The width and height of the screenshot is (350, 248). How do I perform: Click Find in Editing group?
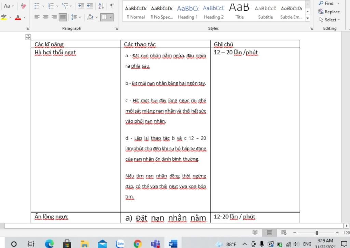(329, 3)
